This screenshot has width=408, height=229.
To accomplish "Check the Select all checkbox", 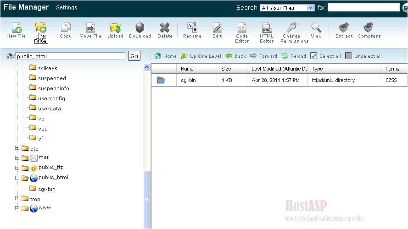I will [x=314, y=56].
